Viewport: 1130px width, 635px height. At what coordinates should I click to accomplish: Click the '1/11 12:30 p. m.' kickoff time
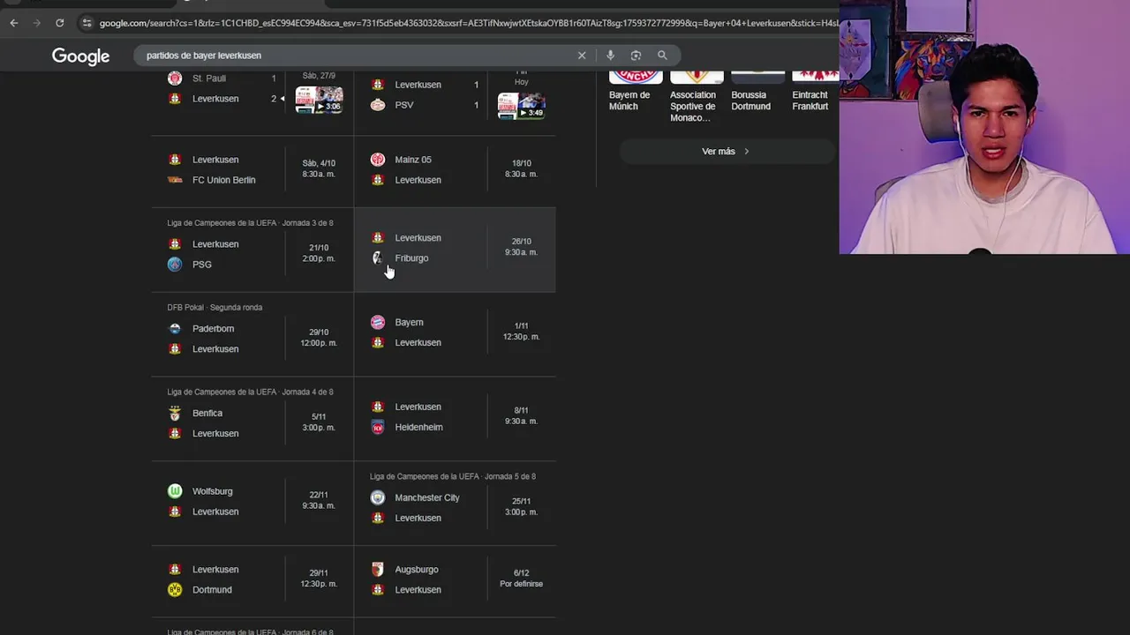pyautogui.click(x=521, y=332)
